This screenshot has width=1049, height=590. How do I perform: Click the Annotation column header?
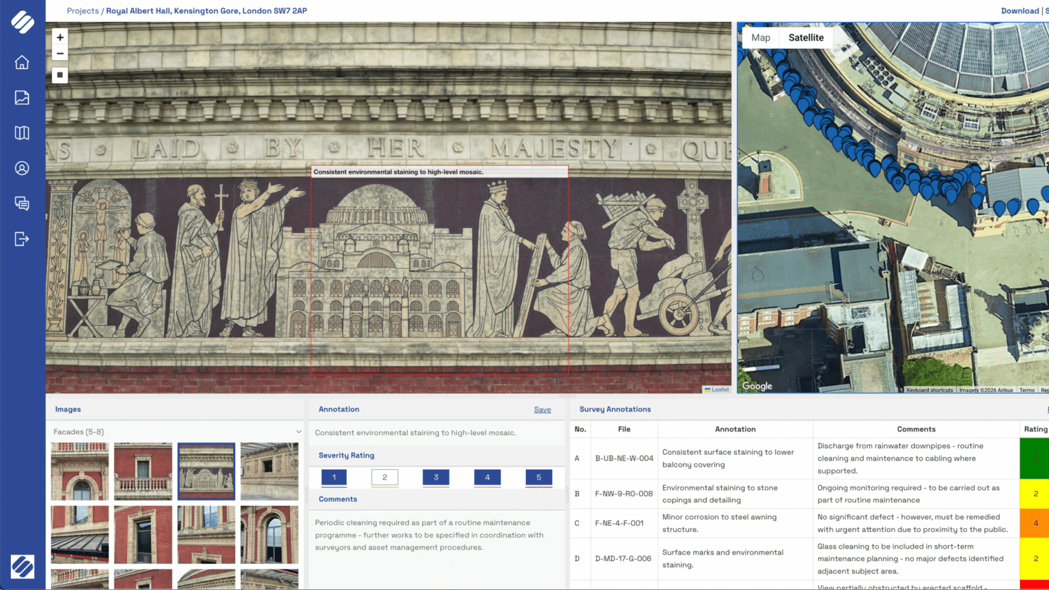[x=736, y=430]
